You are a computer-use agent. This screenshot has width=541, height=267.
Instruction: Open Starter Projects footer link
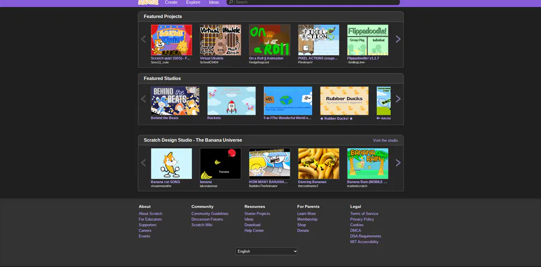(257, 214)
